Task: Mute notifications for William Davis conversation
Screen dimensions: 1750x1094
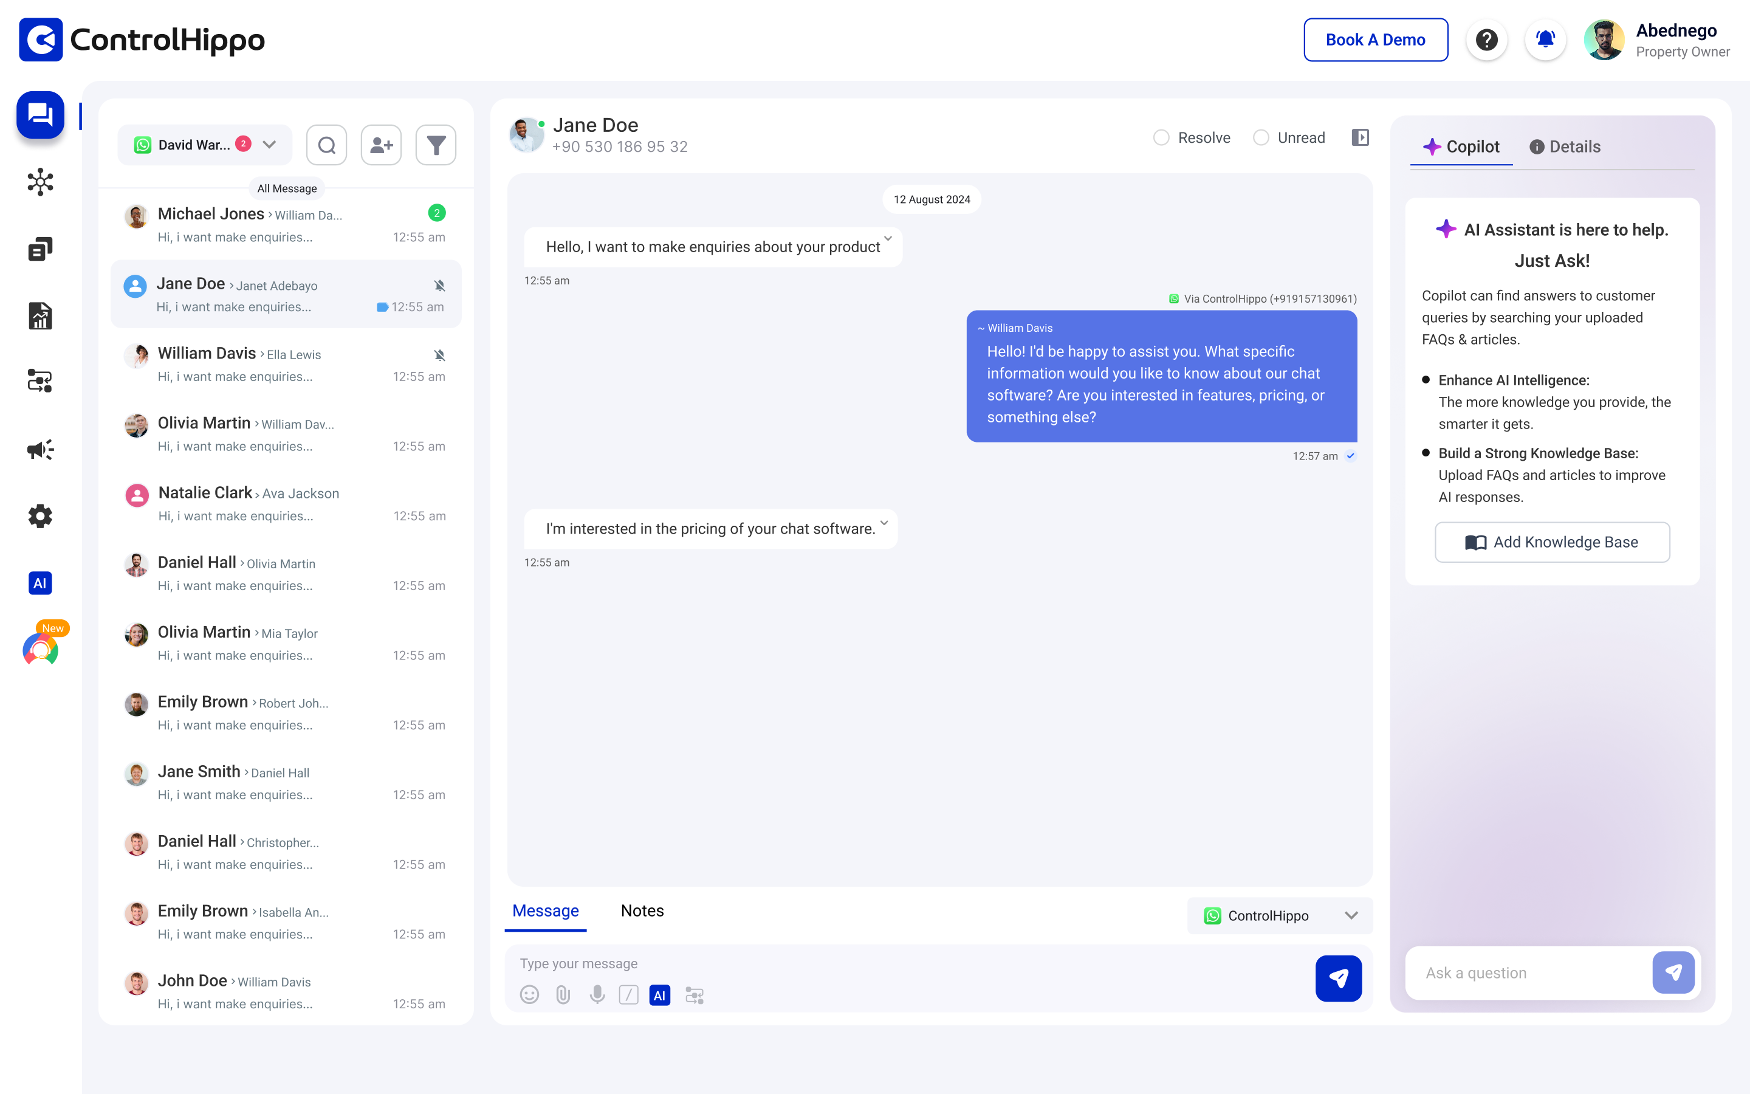Action: 441,354
